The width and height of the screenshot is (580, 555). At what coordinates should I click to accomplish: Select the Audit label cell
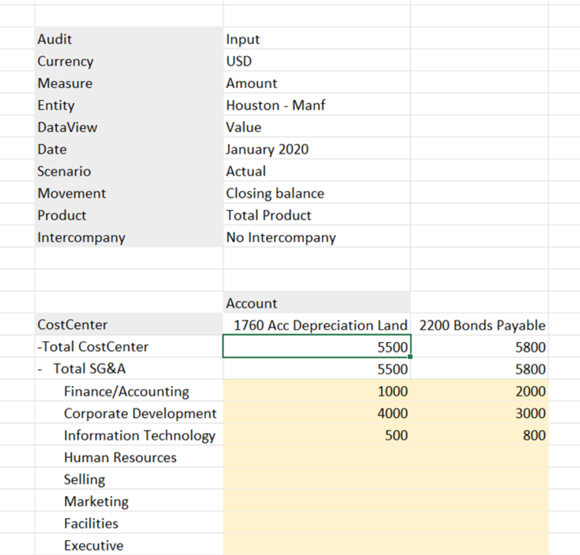click(x=128, y=38)
